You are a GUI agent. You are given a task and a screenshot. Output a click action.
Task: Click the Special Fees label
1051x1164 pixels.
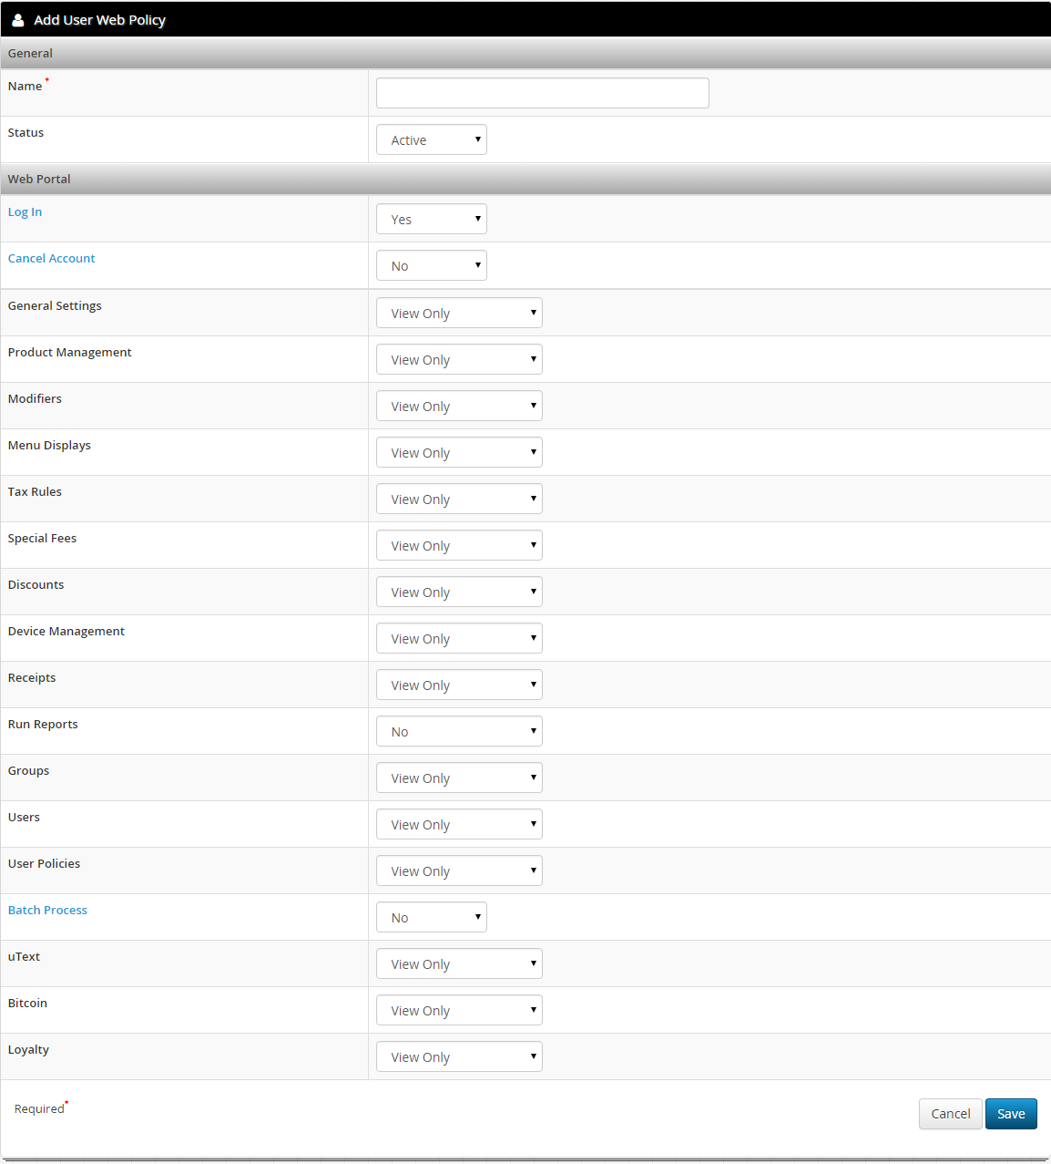pyautogui.click(x=42, y=539)
